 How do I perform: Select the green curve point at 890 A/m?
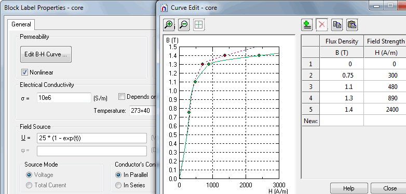[209, 64]
